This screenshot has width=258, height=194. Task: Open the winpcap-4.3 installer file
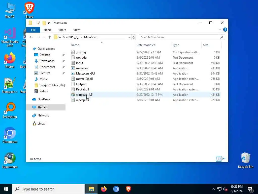coord(84,95)
